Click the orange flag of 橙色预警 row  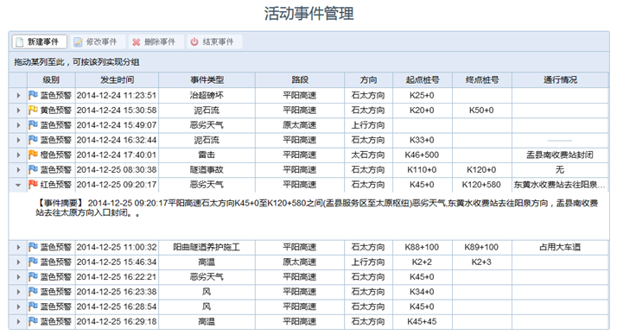[33, 155]
